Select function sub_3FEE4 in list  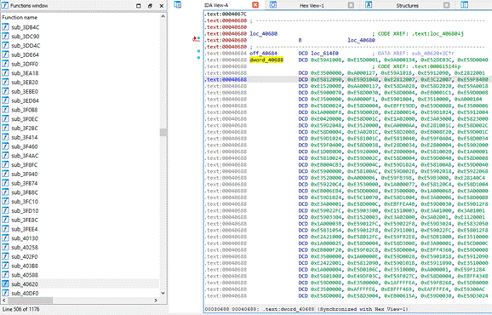coord(25,229)
